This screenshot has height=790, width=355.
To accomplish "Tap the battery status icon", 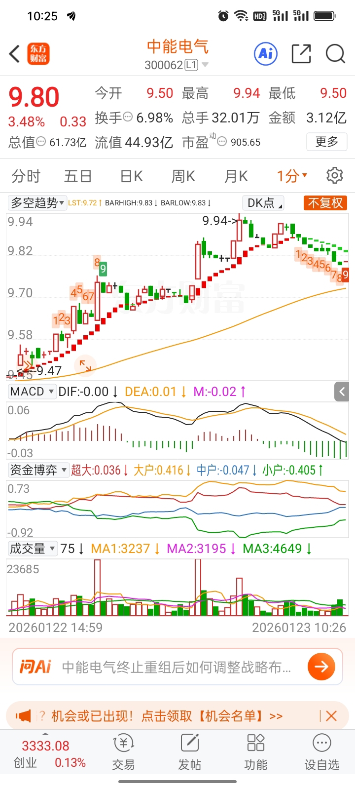I will pos(324,16).
